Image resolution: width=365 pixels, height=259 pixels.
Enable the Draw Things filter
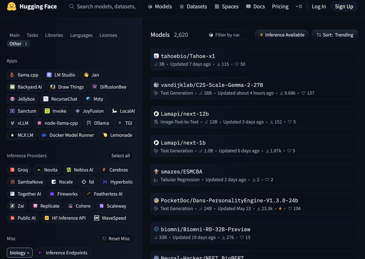pyautogui.click(x=67, y=87)
